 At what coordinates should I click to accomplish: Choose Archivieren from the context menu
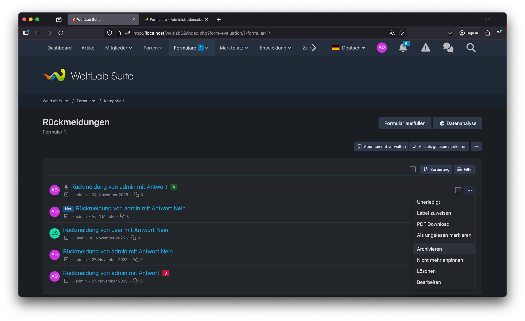429,249
